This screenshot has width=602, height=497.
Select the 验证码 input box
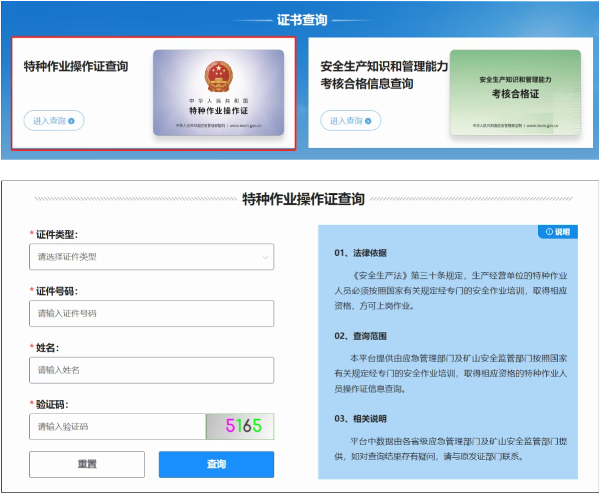click(117, 427)
